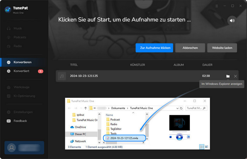Open Explorer recent locations dropdown chevron

pos(81,108)
